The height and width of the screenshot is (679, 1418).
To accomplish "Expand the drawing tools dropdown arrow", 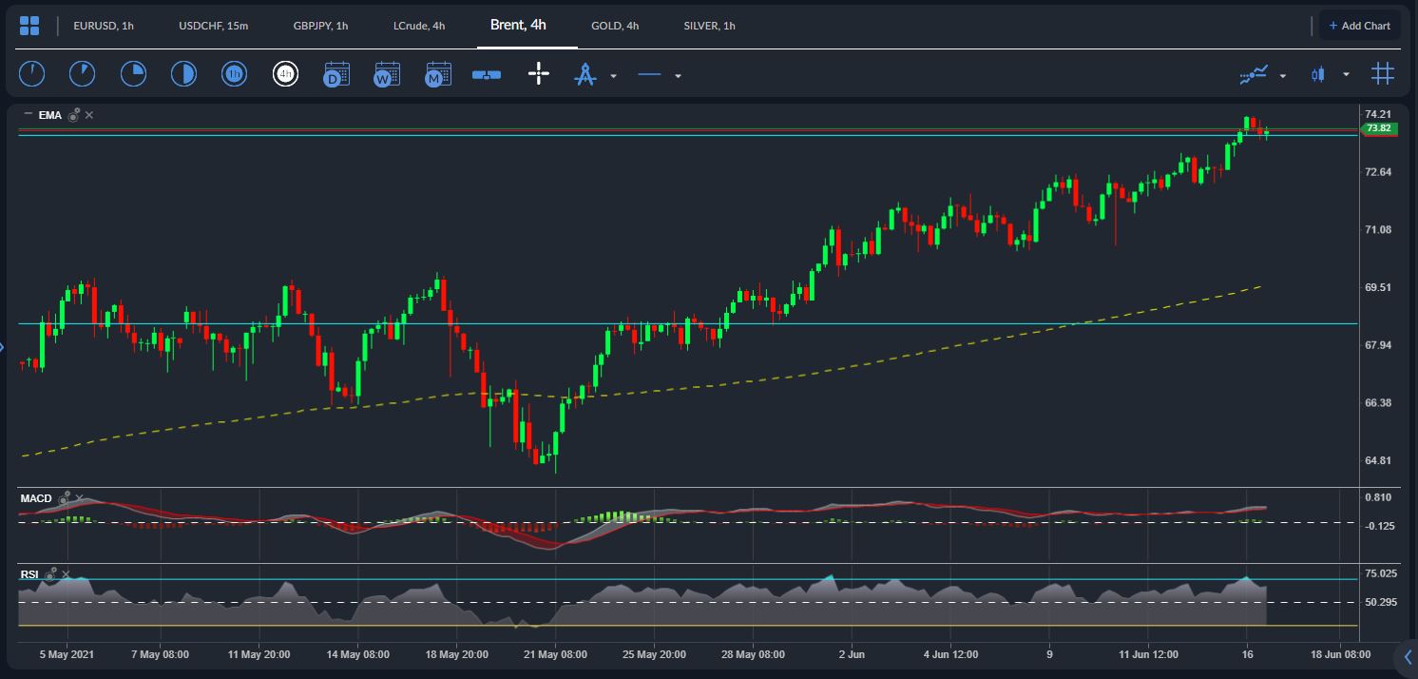I will point(613,75).
